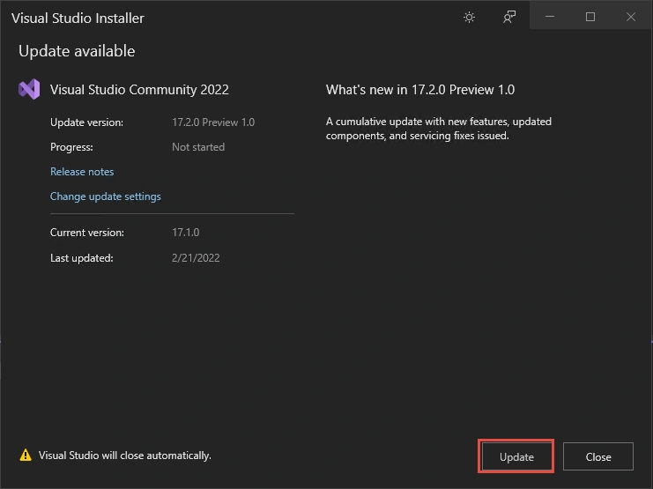Click the What's new in 17.2.0 heading
Viewport: 653px width, 489px height.
point(420,90)
